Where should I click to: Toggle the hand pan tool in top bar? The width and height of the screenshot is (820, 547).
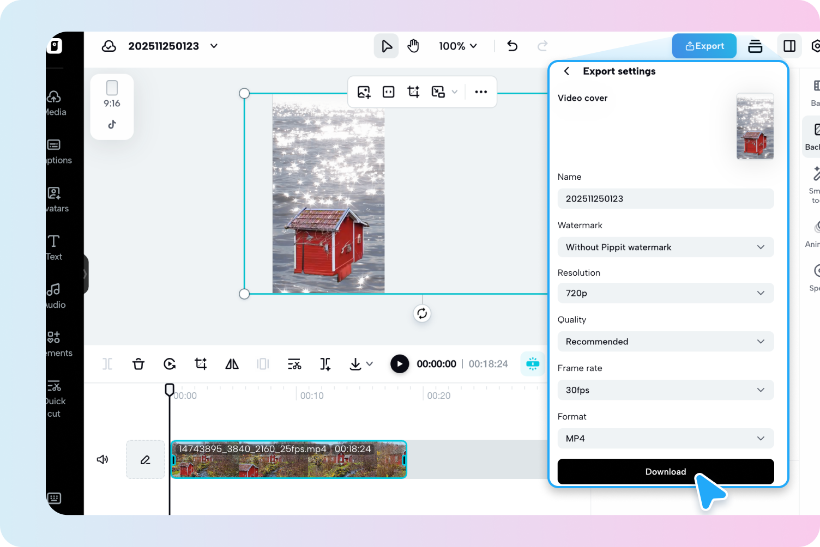pos(413,46)
